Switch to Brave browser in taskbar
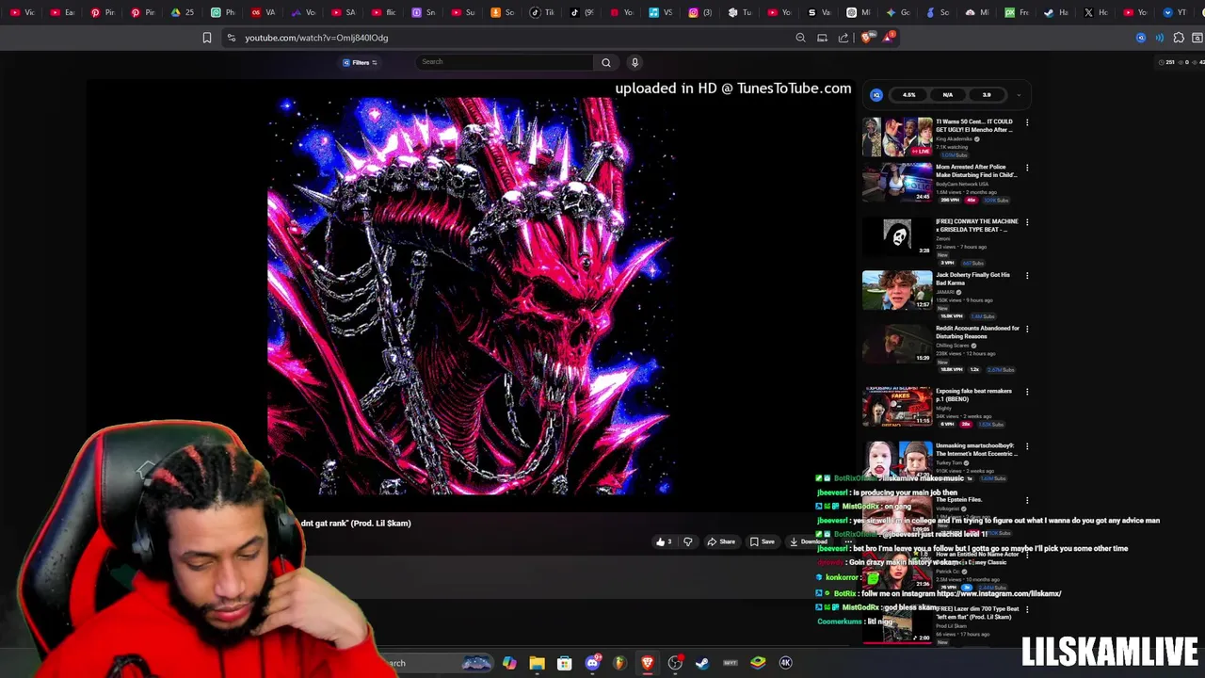The height and width of the screenshot is (678, 1205). click(648, 663)
